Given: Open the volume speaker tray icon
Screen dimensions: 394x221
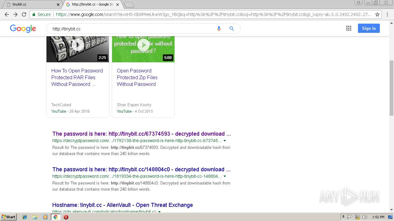Looking at the screenshot, I should (364, 217).
